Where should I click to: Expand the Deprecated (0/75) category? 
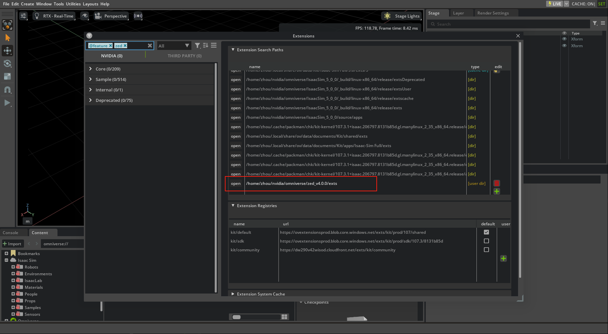90,100
